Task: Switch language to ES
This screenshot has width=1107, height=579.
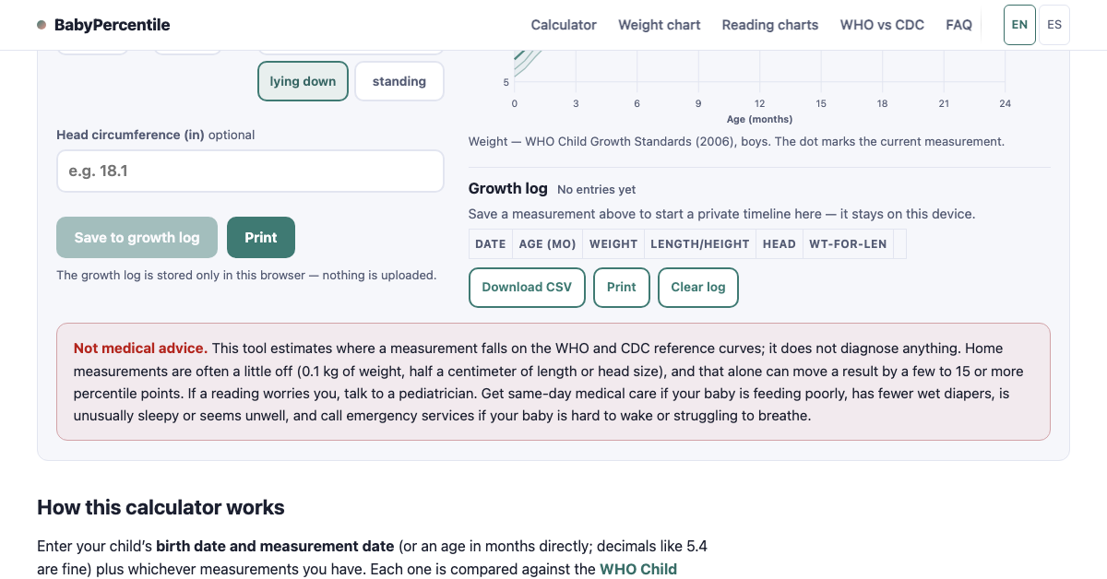Action: tap(1054, 25)
